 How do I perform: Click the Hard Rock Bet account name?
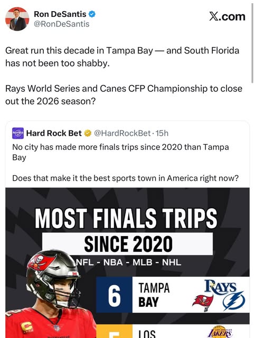(x=54, y=133)
